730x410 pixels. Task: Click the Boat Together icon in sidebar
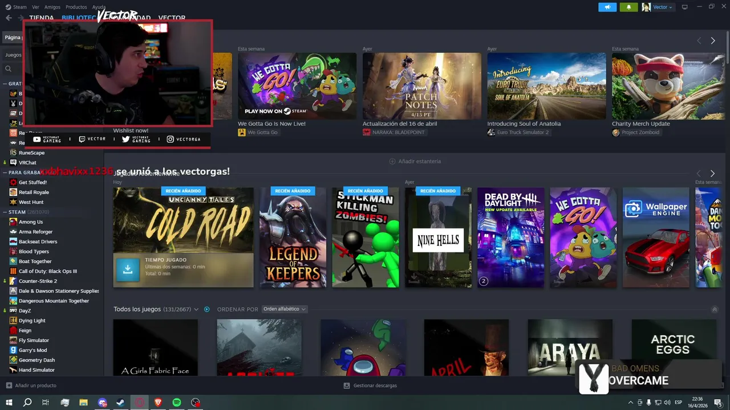[x=13, y=261]
